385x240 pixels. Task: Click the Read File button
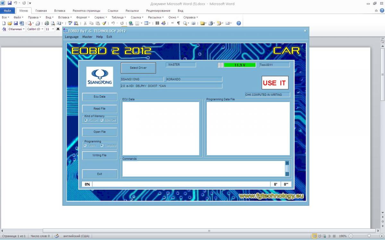99,109
